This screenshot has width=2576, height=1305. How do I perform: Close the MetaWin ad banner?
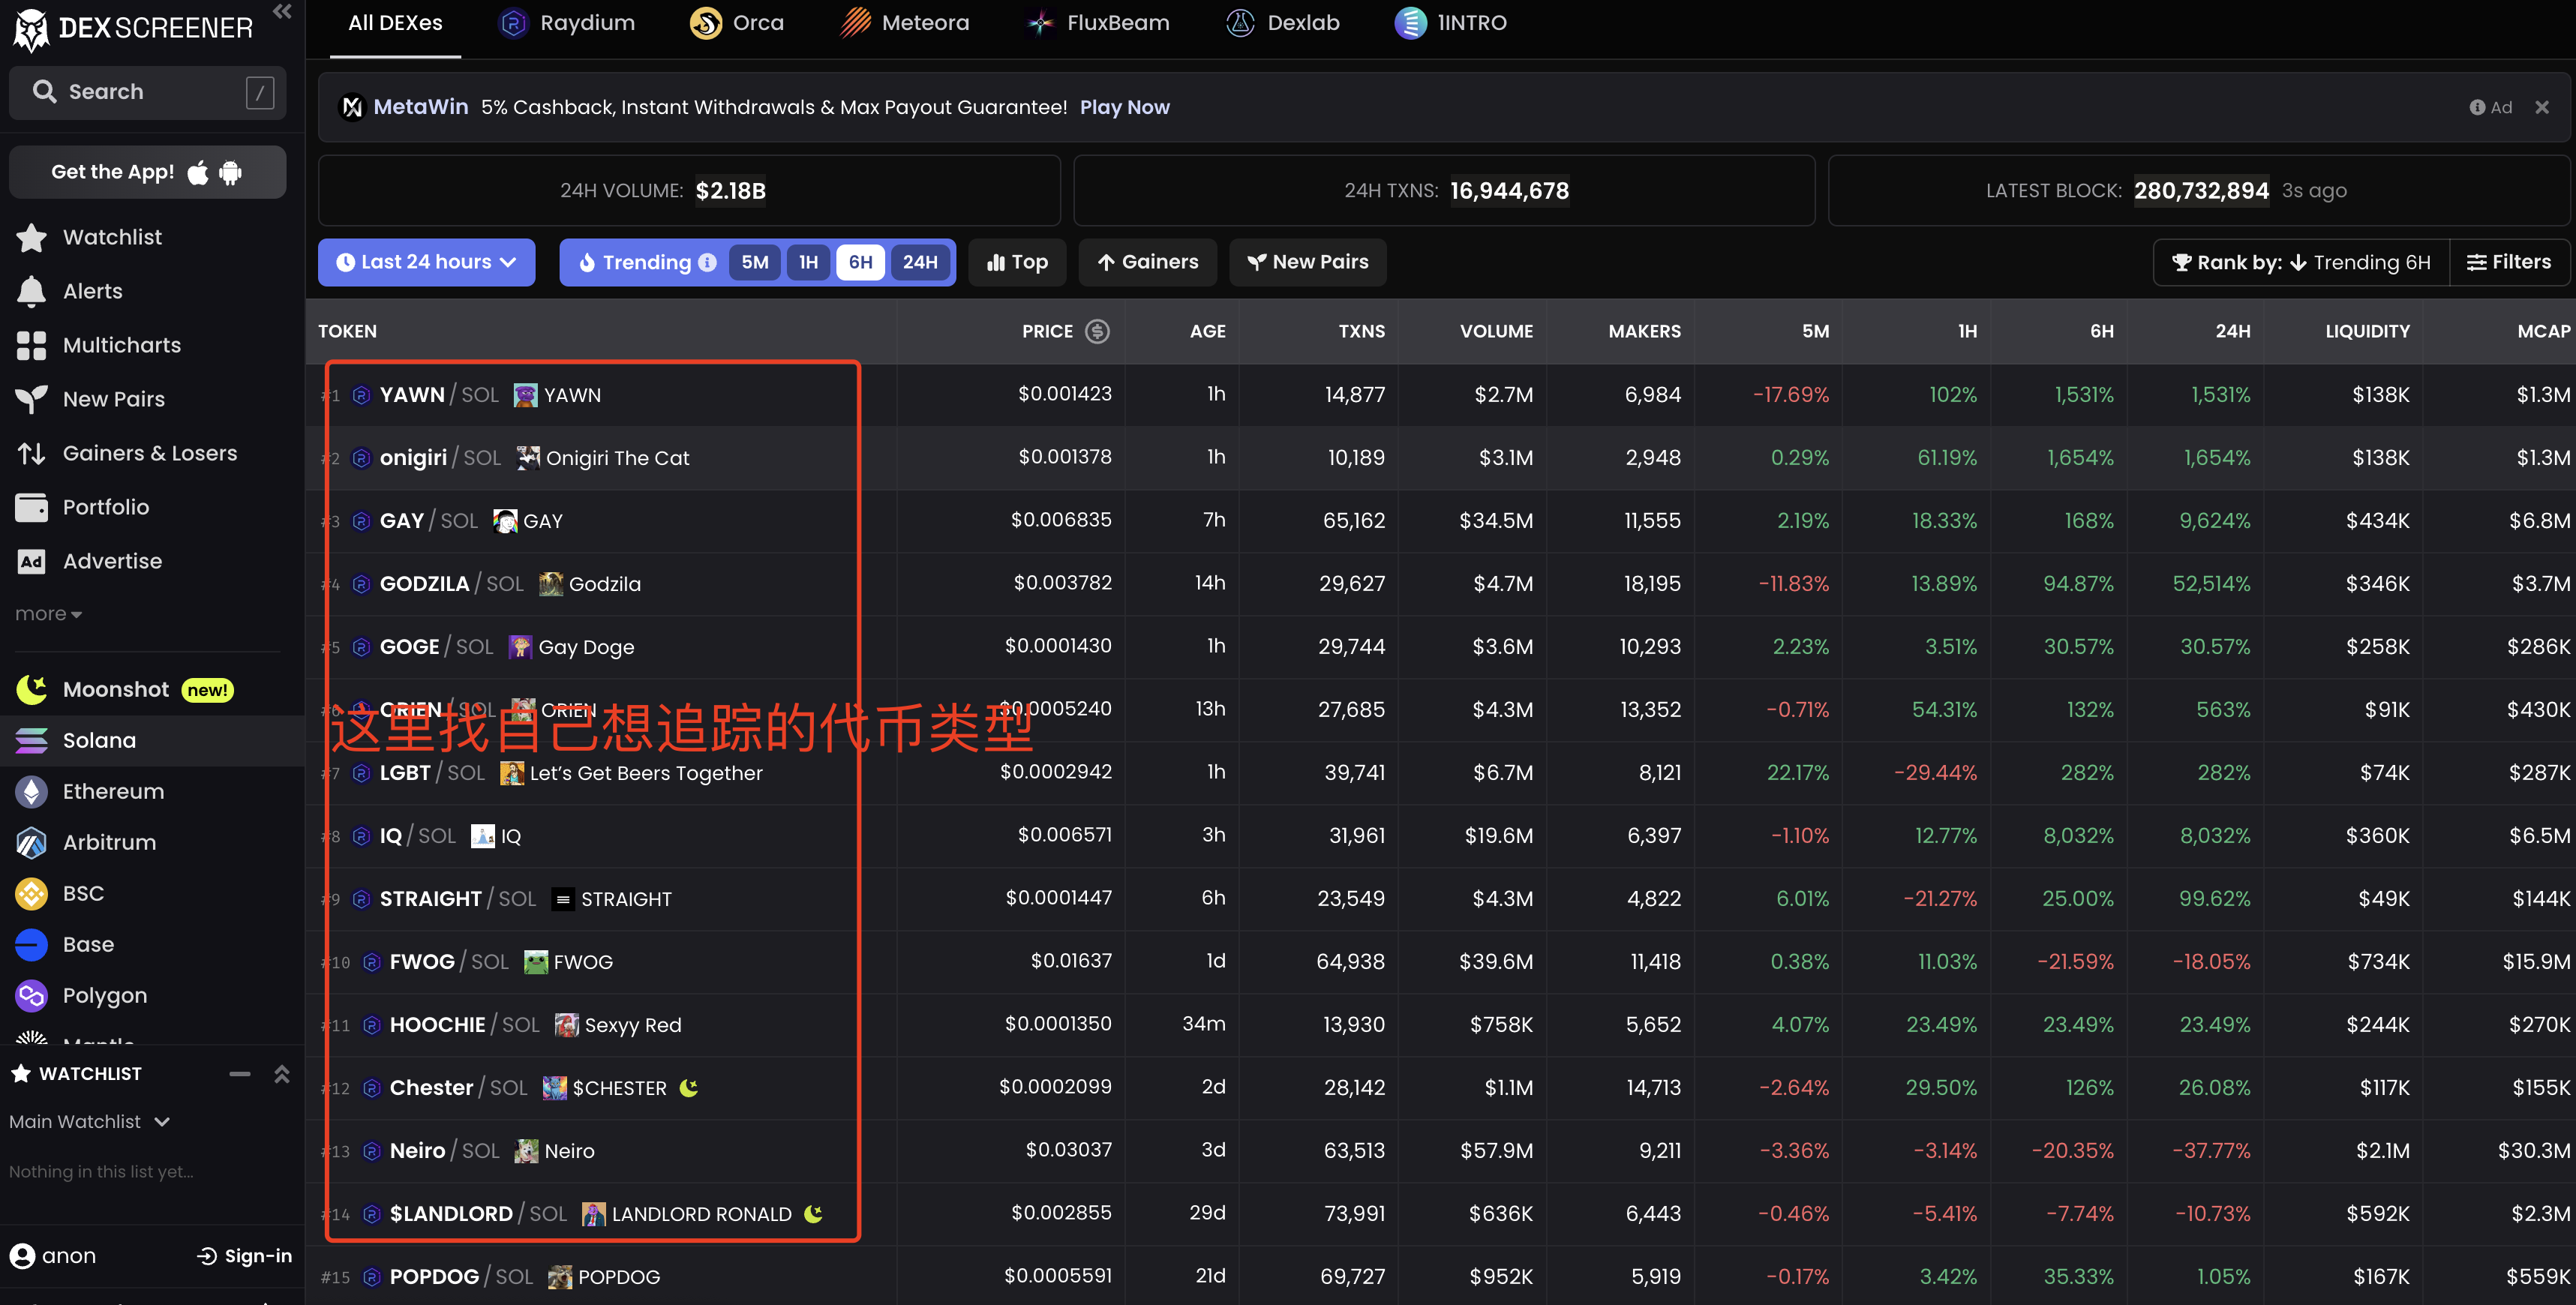coord(2541,107)
